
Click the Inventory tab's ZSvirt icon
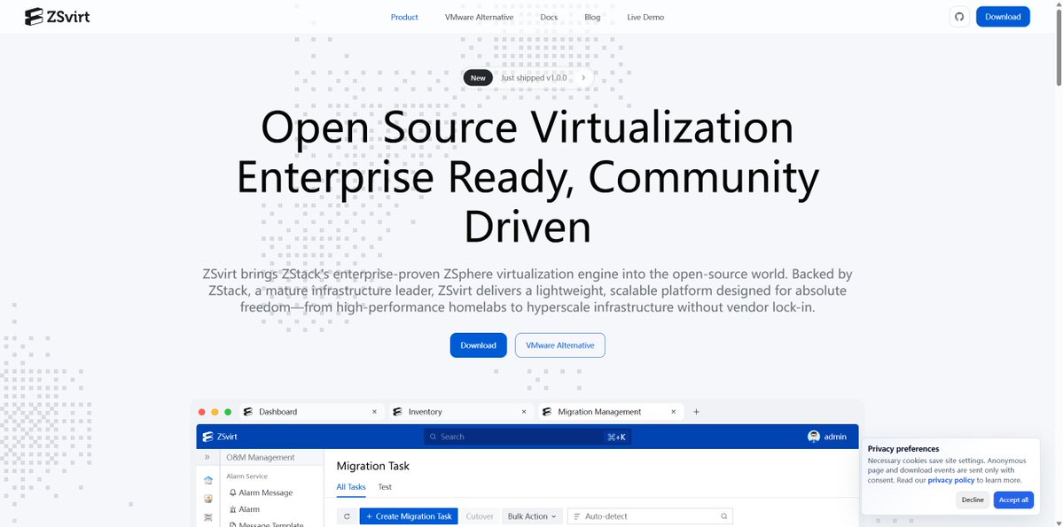click(x=397, y=412)
